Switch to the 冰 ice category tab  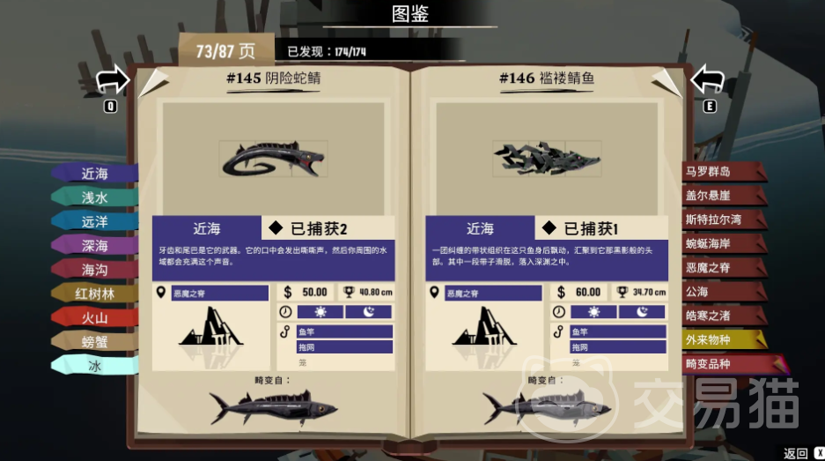[95, 366]
